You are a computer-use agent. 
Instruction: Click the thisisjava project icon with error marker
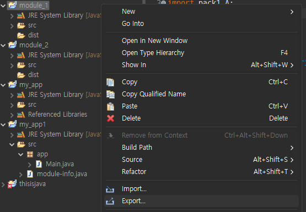(x=12, y=184)
